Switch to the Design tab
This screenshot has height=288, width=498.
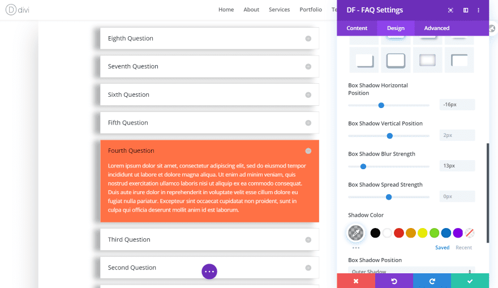pyautogui.click(x=396, y=28)
